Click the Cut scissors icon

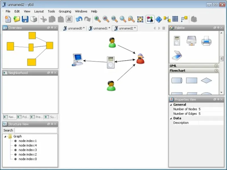pyautogui.click(x=43, y=19)
